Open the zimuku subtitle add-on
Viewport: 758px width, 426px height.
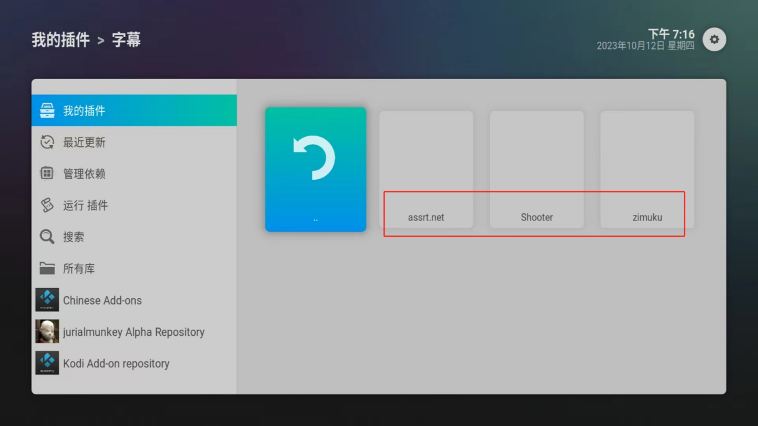pyautogui.click(x=647, y=169)
